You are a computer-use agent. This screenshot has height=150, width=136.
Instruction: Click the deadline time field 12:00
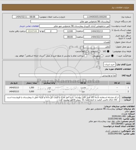pos(70,31)
